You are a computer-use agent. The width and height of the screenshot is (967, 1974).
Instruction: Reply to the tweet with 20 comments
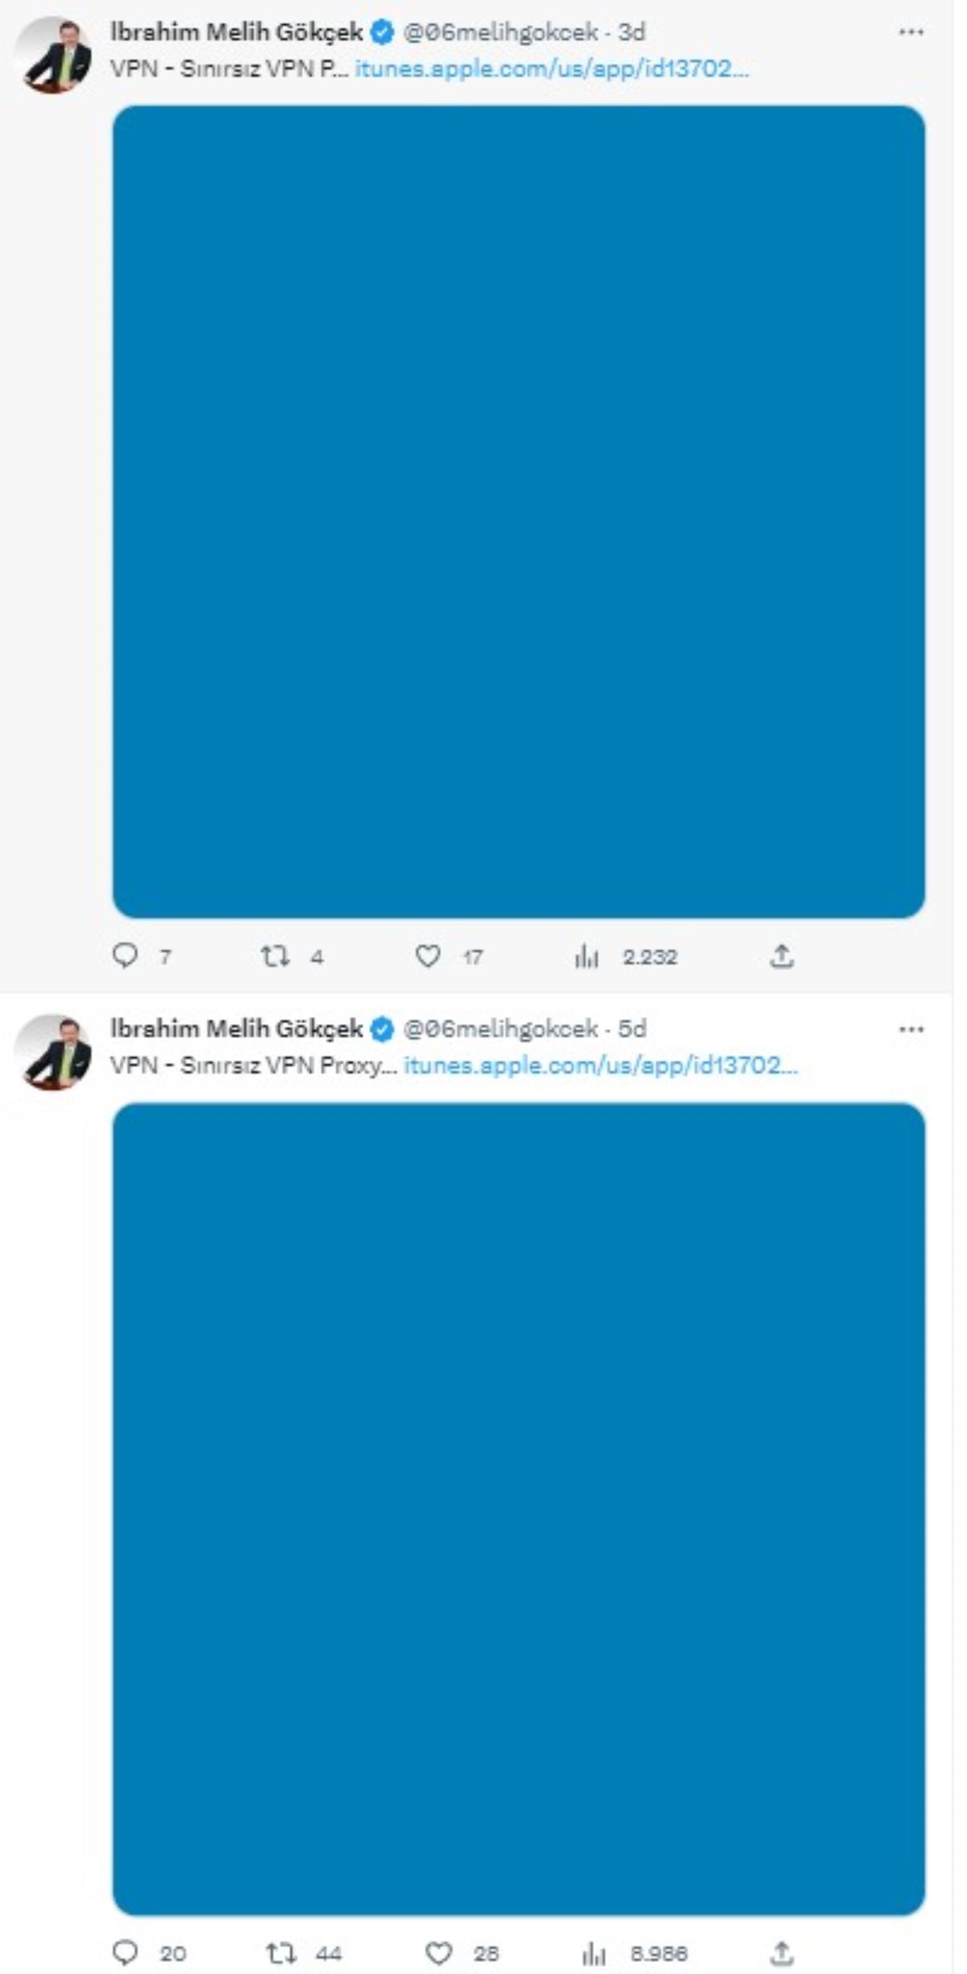click(x=125, y=1952)
